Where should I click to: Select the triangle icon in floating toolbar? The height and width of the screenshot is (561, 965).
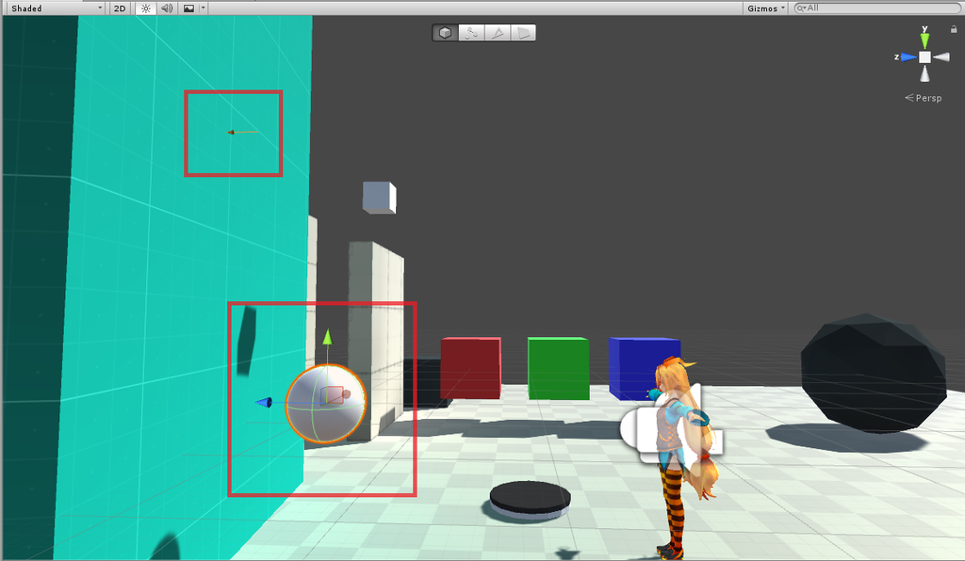(x=498, y=33)
